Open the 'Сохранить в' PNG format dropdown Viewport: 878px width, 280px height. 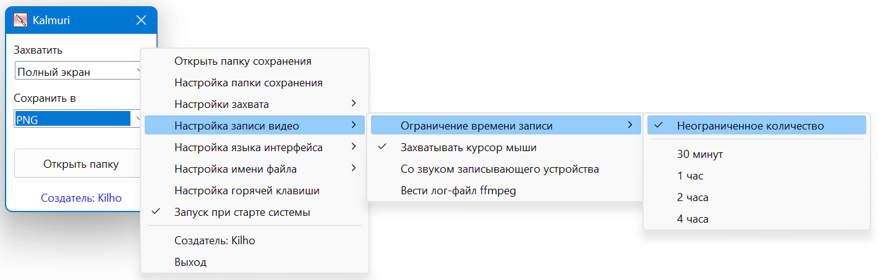point(77,120)
